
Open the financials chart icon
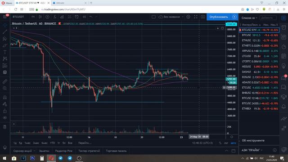point(62,17)
